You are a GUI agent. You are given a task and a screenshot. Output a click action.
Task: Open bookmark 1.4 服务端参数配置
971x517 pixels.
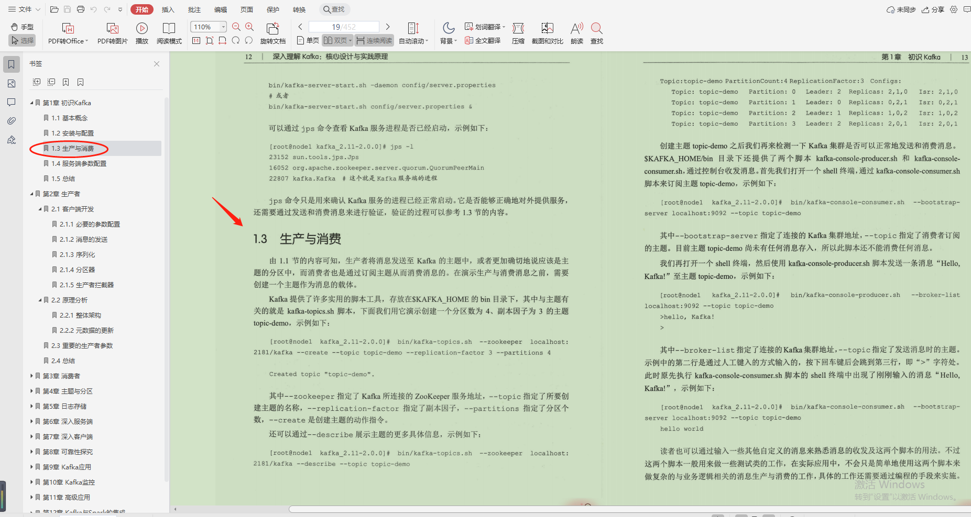click(x=79, y=164)
